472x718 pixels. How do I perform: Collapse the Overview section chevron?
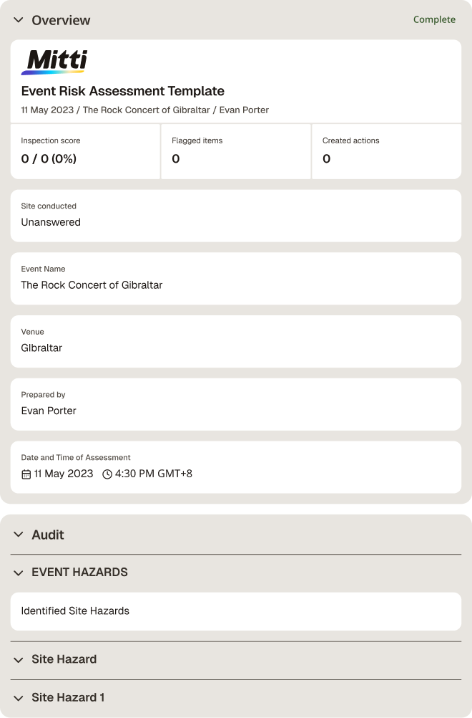pos(19,20)
